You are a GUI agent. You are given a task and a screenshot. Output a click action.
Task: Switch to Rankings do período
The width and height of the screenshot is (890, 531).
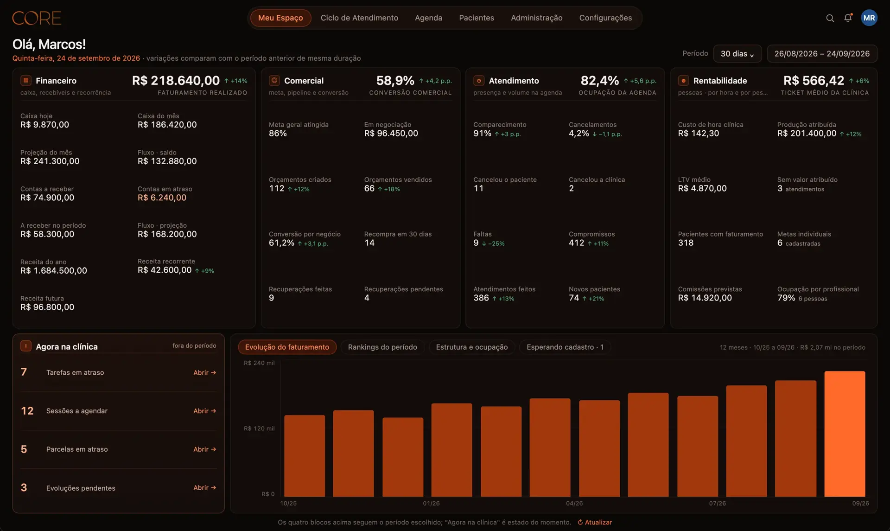(x=382, y=347)
